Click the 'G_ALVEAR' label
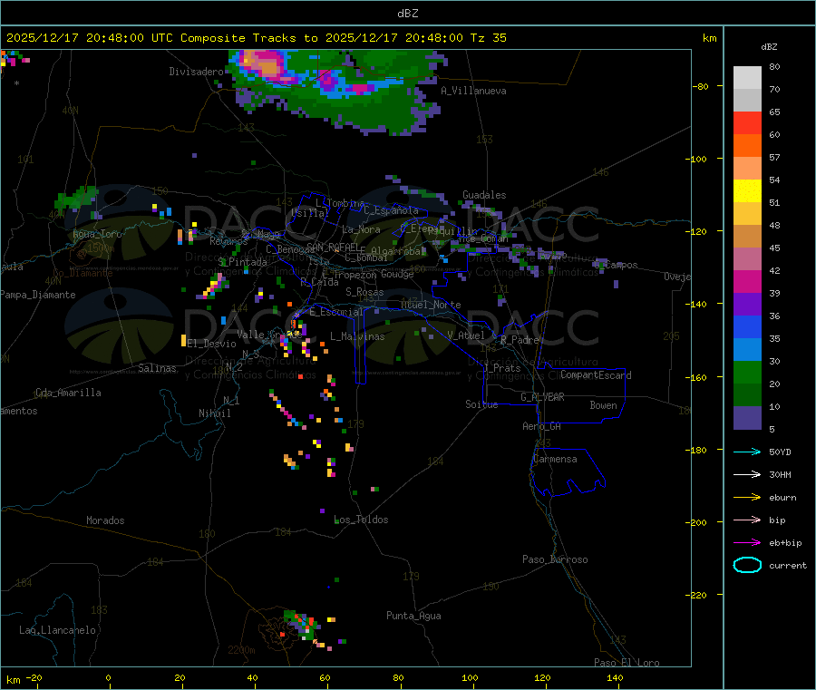 tap(542, 397)
